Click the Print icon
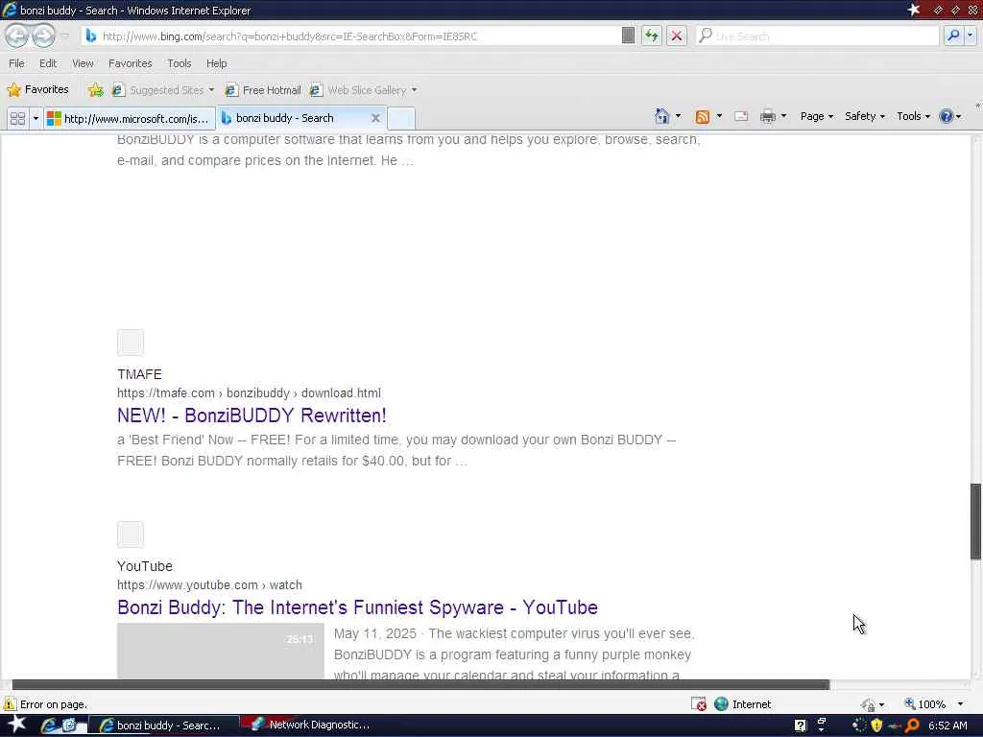This screenshot has height=737, width=983. [767, 116]
